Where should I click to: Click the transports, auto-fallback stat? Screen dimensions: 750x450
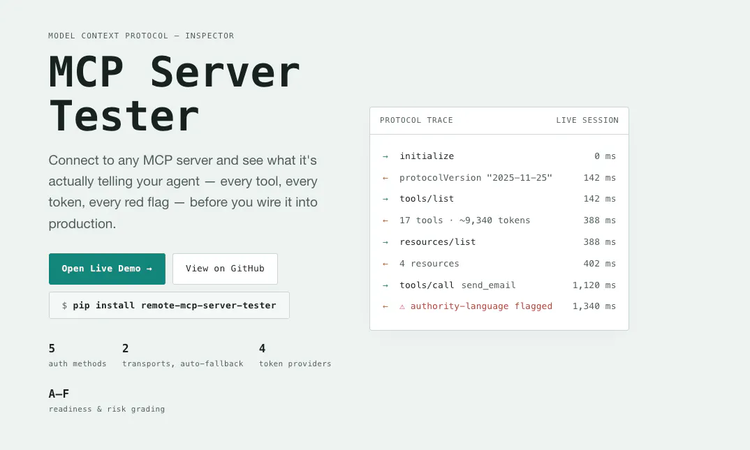[183, 355]
